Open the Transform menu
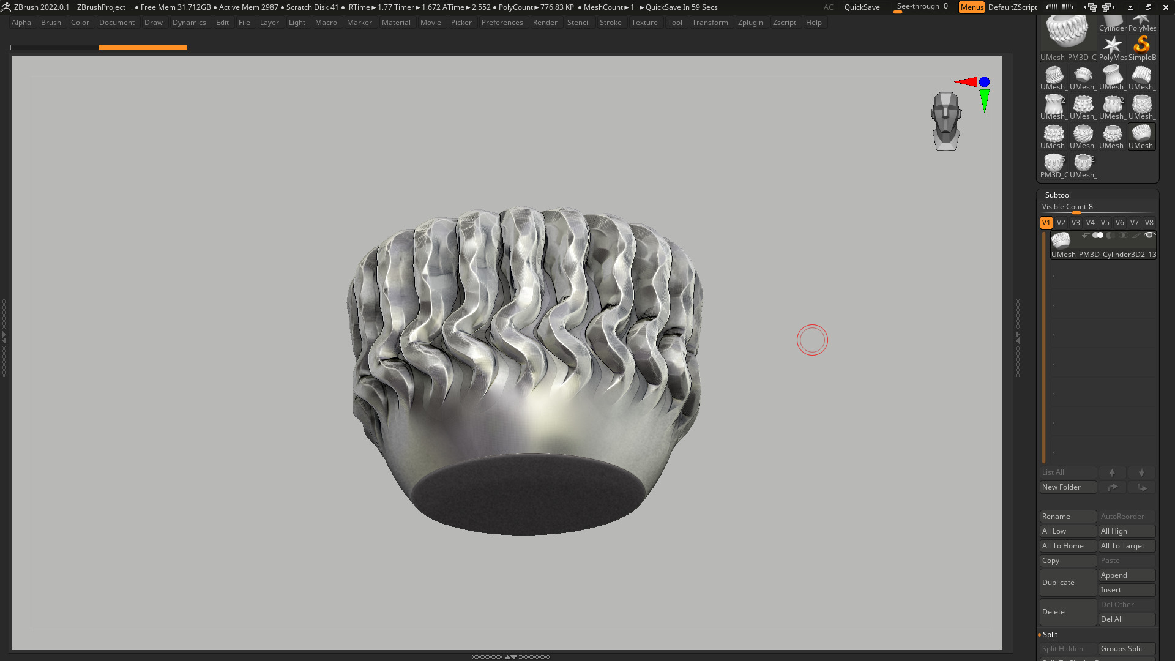This screenshot has height=661, width=1175. [710, 23]
